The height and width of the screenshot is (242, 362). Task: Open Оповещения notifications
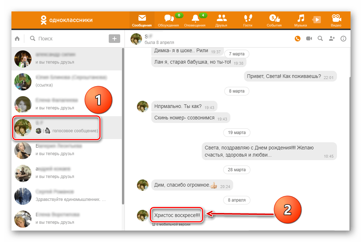pyautogui.click(x=195, y=20)
